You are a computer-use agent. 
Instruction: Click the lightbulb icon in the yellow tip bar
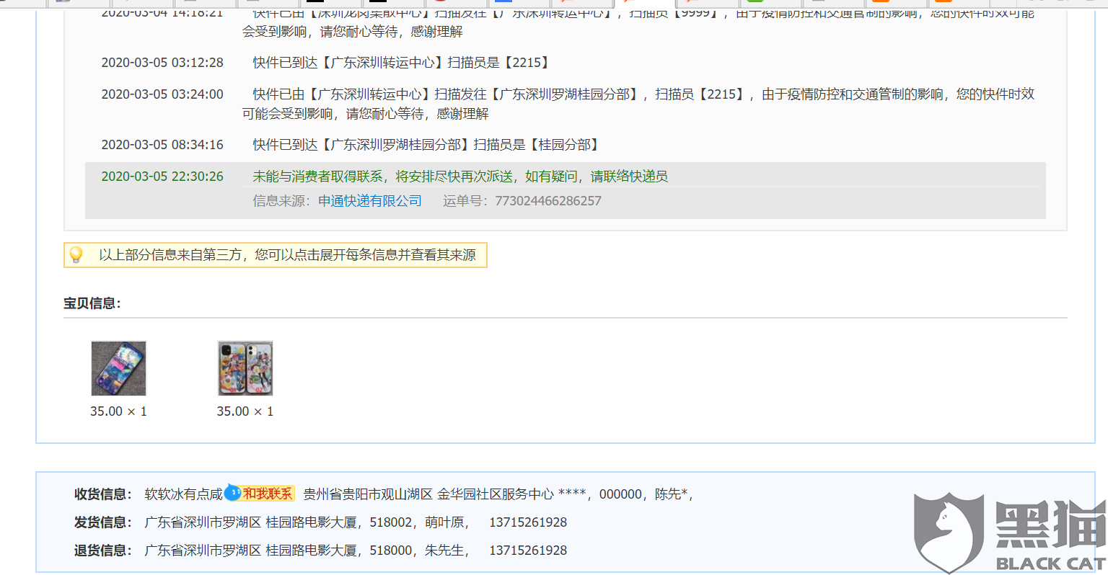77,254
